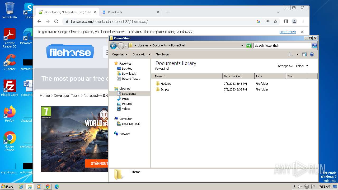Open the view options dropdown arrow

pyautogui.click(x=297, y=54)
